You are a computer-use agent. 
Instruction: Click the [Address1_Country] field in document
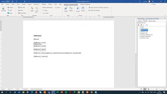tap(41, 56)
